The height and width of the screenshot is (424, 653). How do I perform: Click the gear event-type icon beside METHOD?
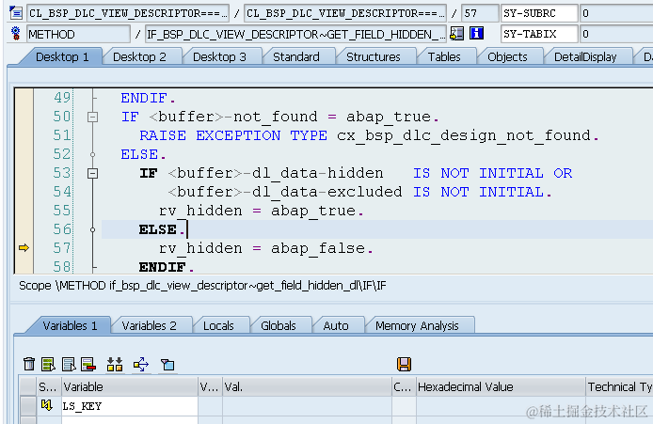coord(16,33)
